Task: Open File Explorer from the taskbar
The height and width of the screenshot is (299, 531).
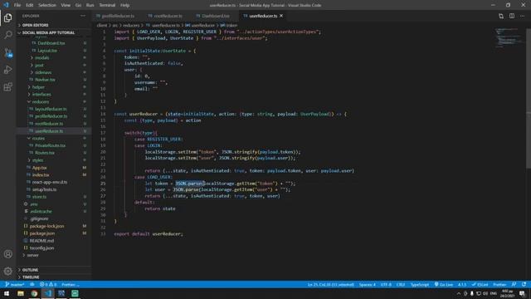Action: tap(21, 293)
